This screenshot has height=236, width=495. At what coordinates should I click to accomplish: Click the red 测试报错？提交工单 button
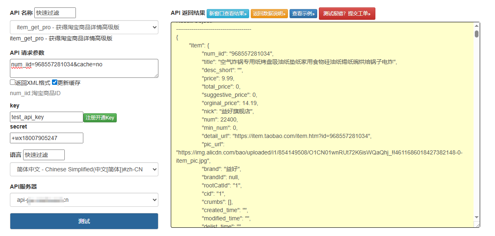pyautogui.click(x=347, y=14)
